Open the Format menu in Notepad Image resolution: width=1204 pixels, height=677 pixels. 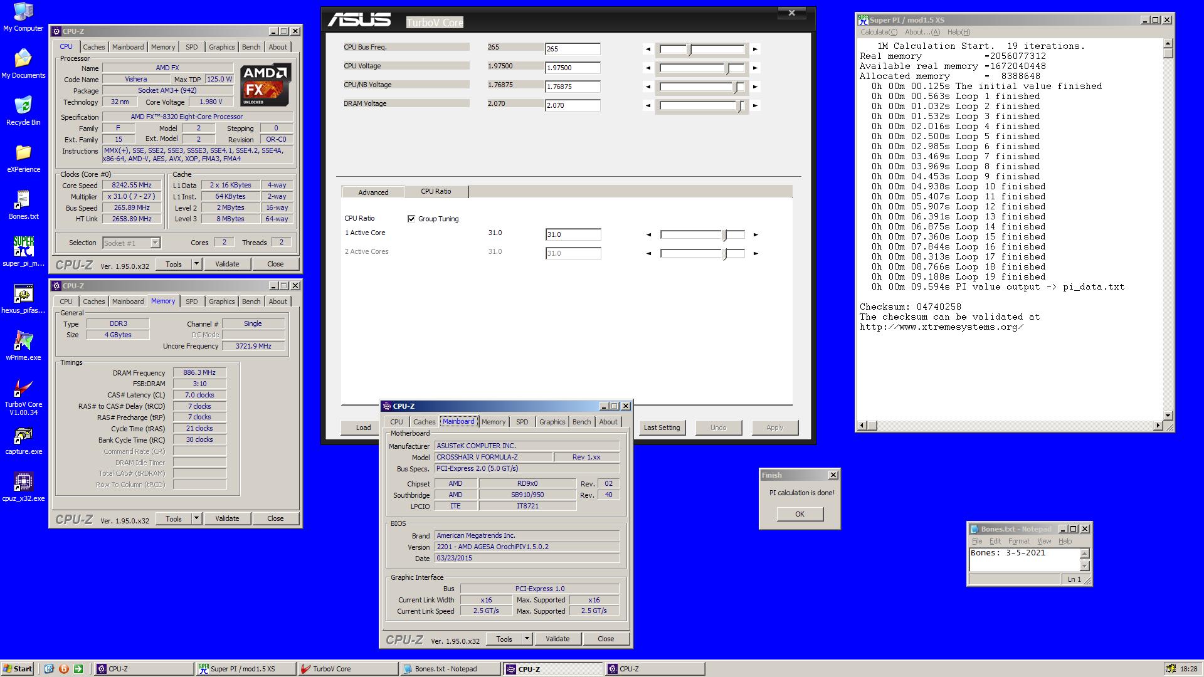pos(1018,541)
